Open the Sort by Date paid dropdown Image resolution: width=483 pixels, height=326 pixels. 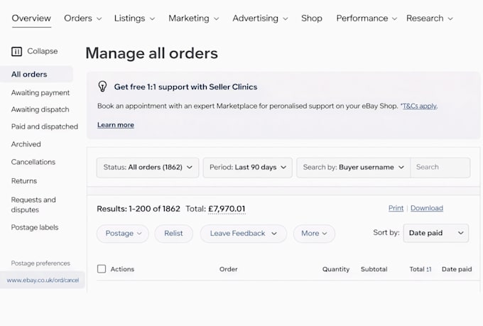[436, 233]
